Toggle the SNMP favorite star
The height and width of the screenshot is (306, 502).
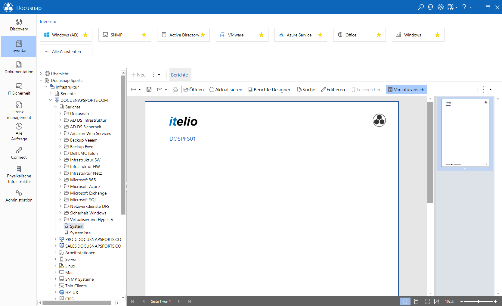144,35
